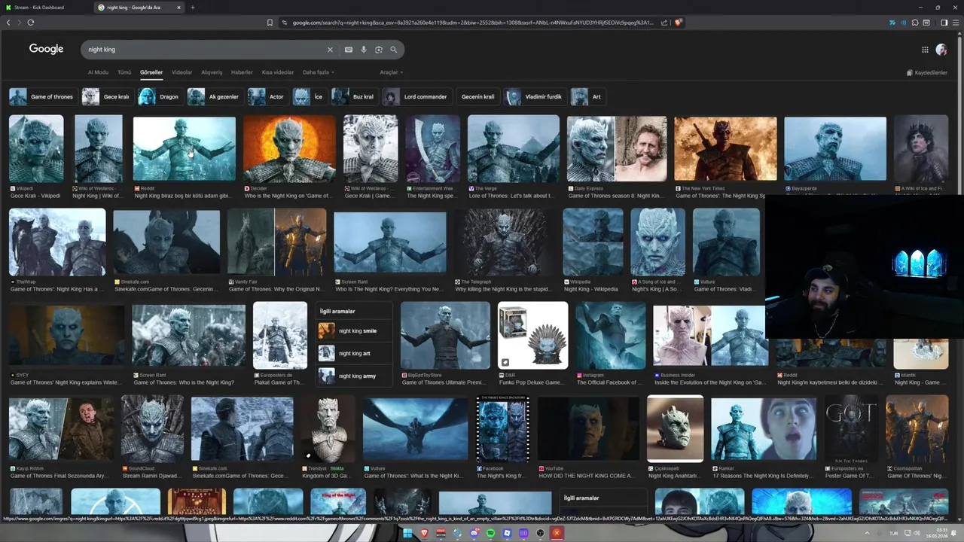Select related search night king art

pyautogui.click(x=355, y=353)
